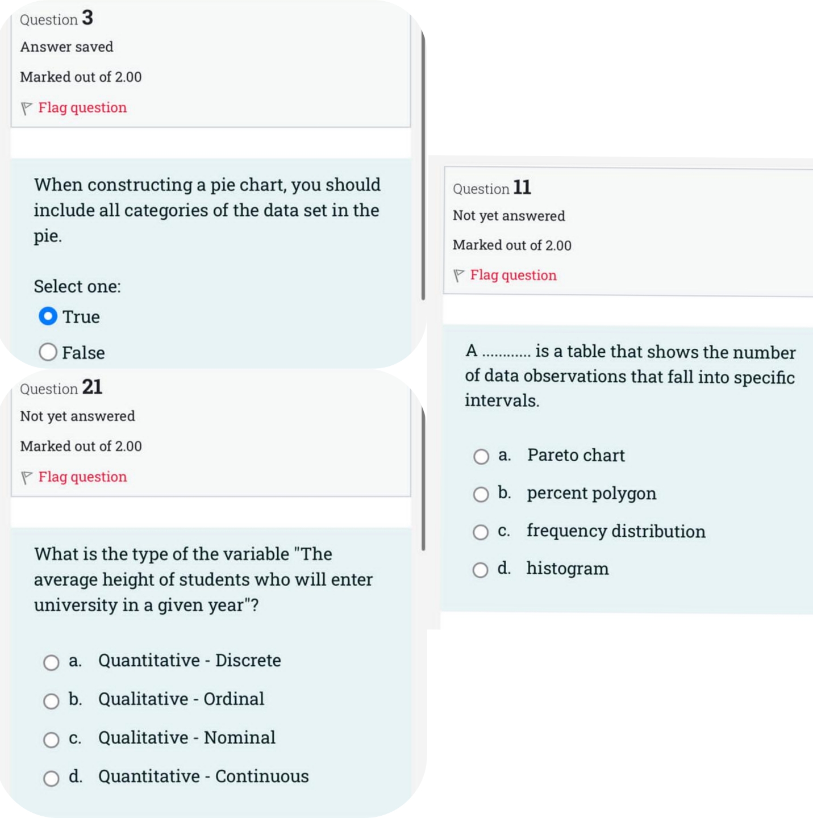Click the Answer saved status text
The image size is (813, 818).
pos(66,47)
